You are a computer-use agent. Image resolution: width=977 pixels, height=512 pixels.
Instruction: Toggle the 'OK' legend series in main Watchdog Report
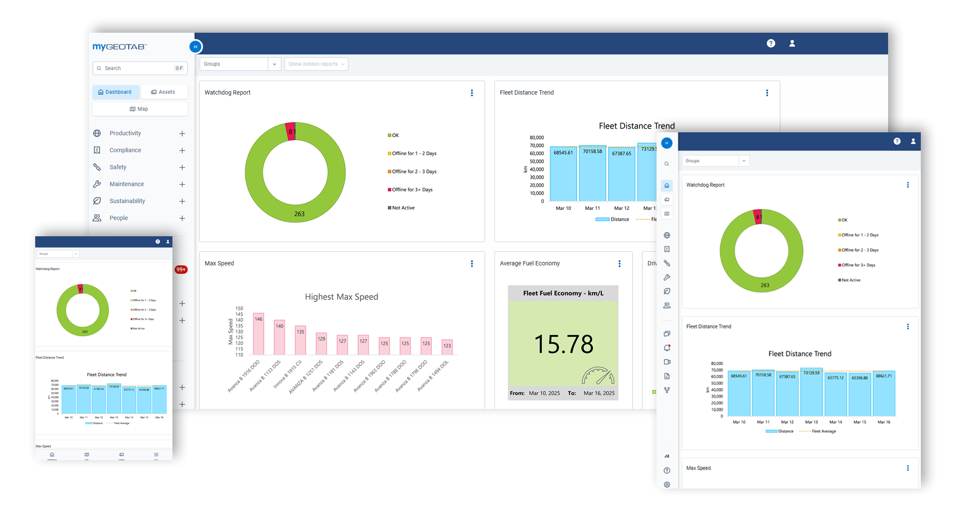click(x=393, y=135)
